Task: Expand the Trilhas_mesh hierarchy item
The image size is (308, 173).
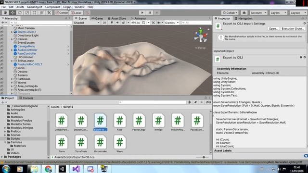Action: click(12, 61)
